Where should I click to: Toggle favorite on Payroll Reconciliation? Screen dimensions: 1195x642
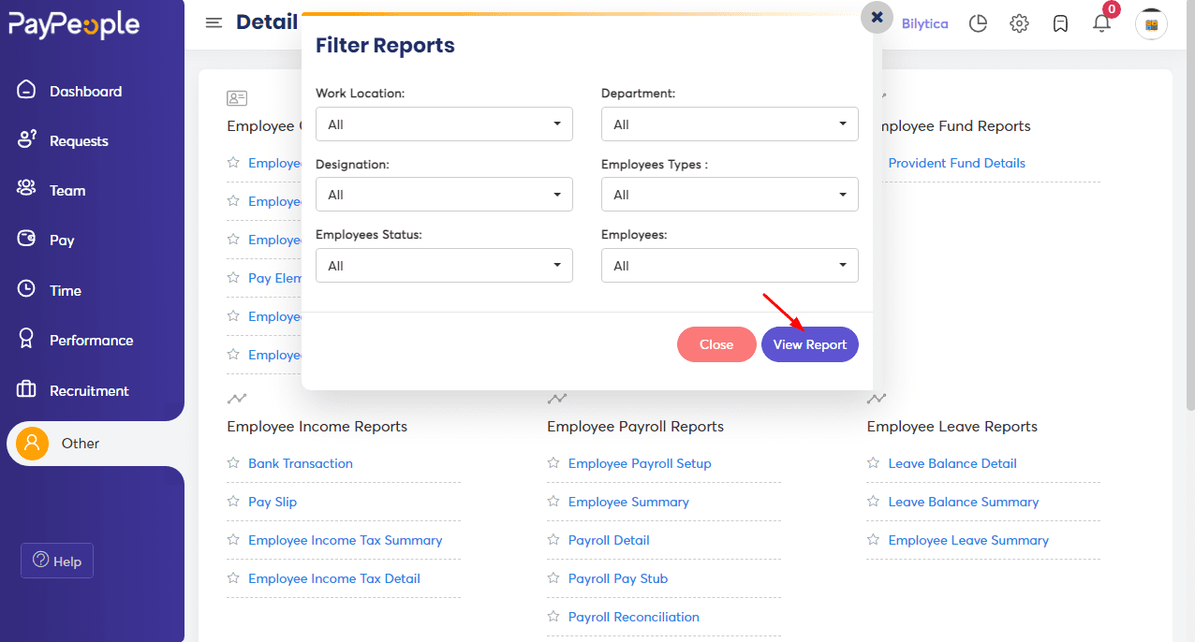tap(552, 616)
